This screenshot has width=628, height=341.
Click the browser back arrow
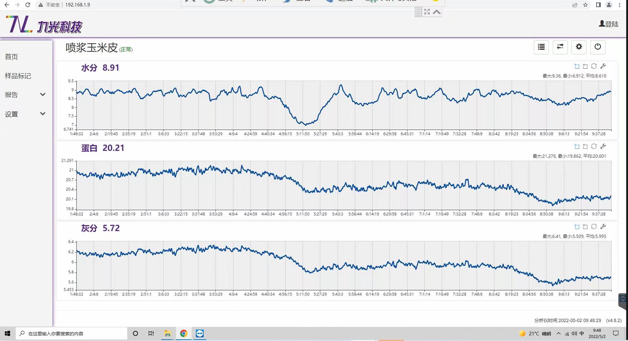(x=7, y=5)
